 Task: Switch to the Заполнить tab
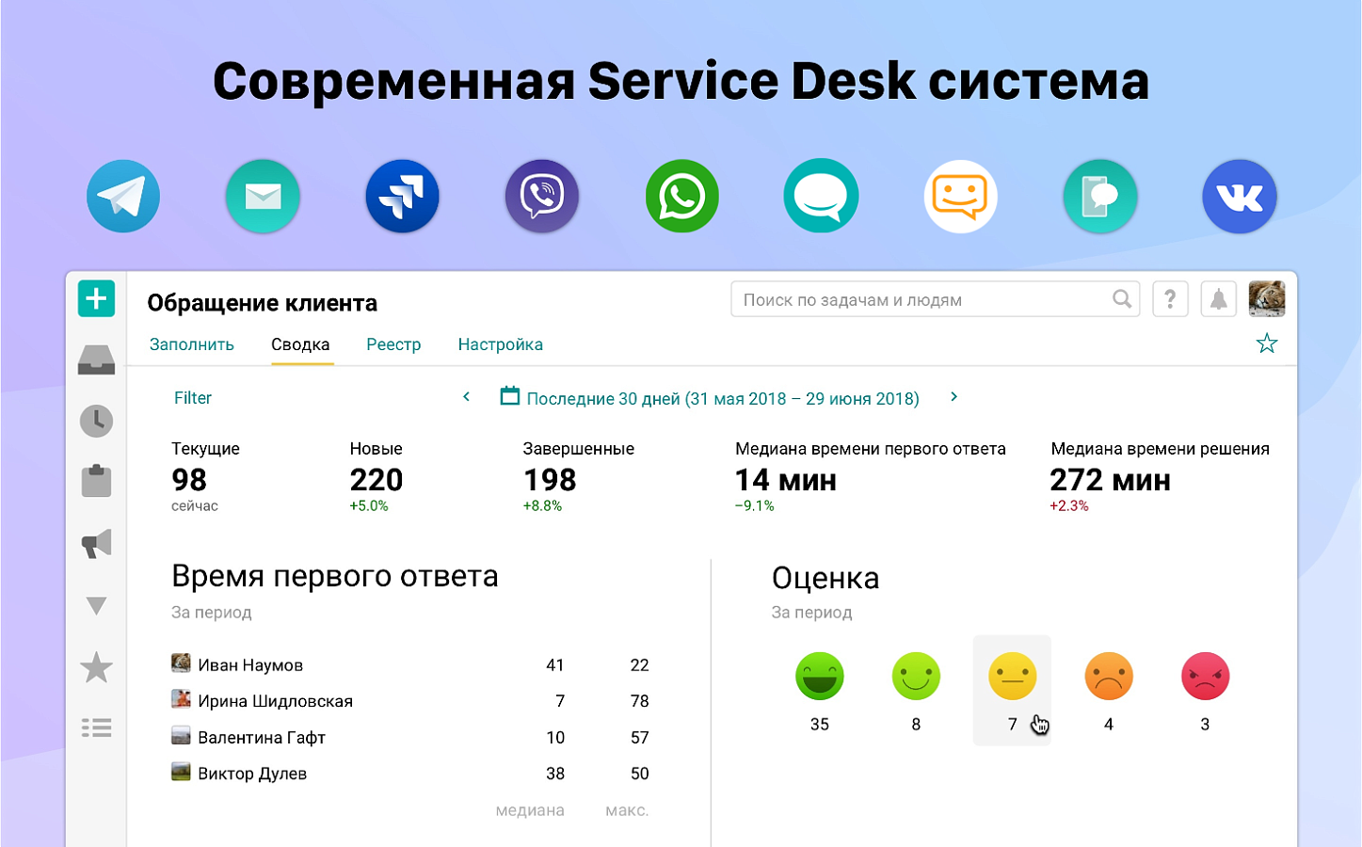[x=192, y=344]
